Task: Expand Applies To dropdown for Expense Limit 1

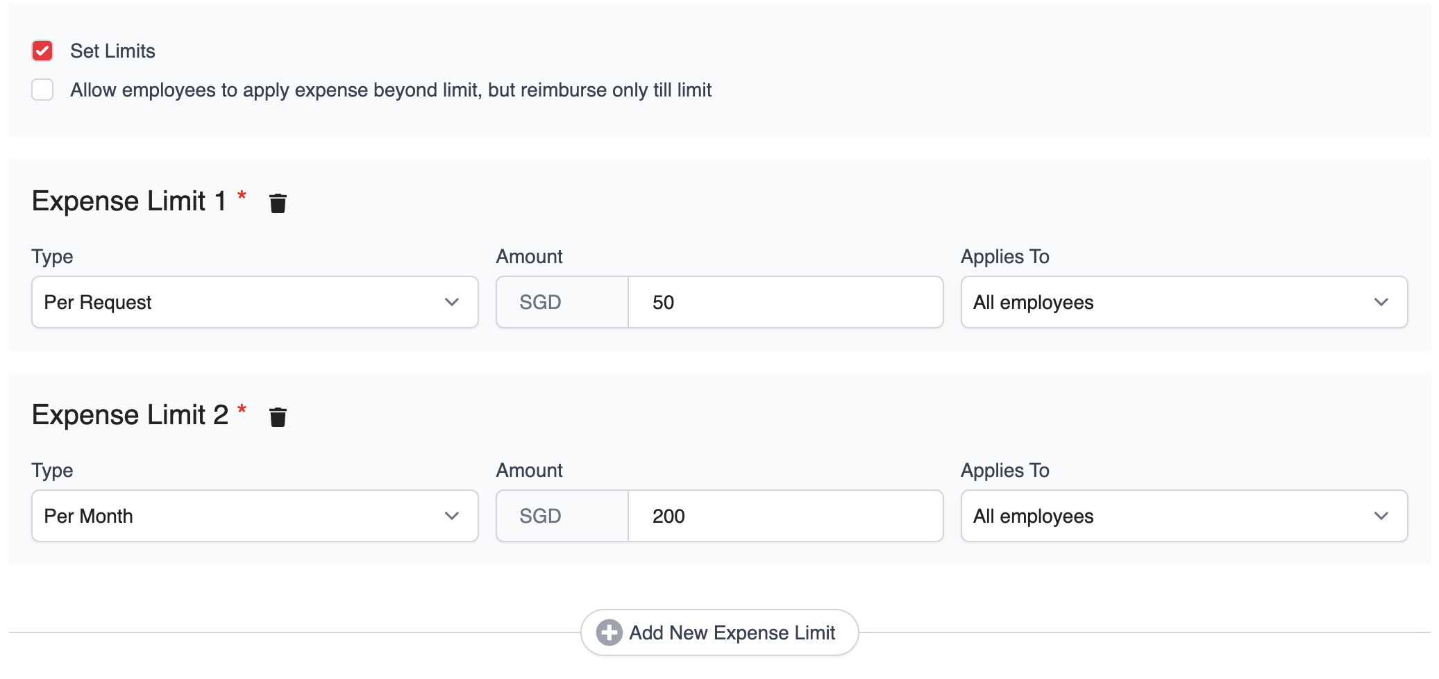Action: (x=1184, y=303)
